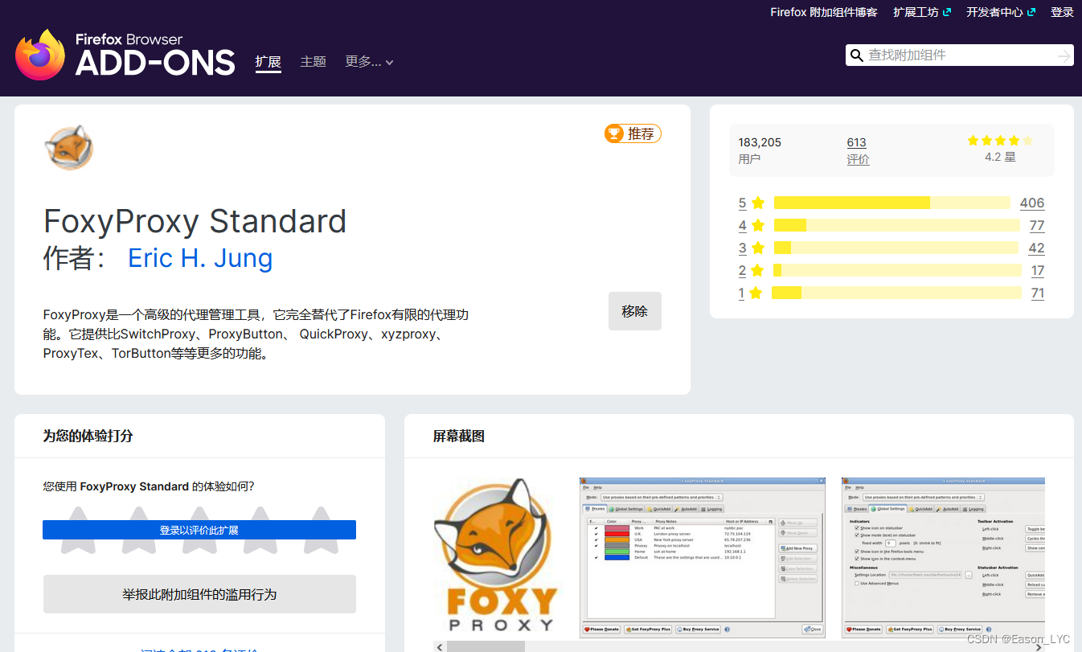Click the star icon on the 3 rating row
This screenshot has height=652, width=1082.
click(x=757, y=248)
